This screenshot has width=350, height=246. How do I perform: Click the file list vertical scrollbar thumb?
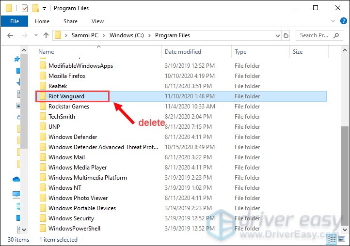pos(345,176)
